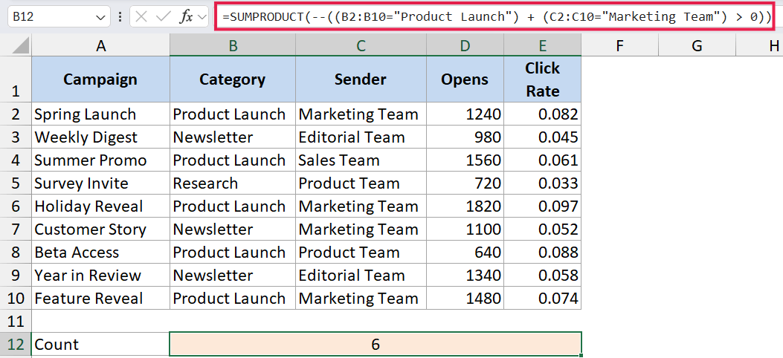
Task: Click the Opens value 640
Action: pyautogui.click(x=465, y=253)
